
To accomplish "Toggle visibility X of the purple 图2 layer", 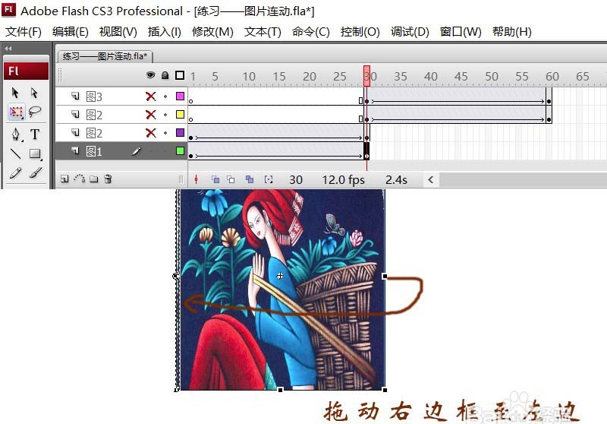I will (150, 133).
